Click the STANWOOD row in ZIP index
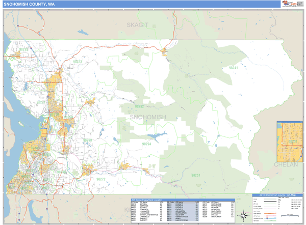306x225 pixels. click(x=219, y=213)
